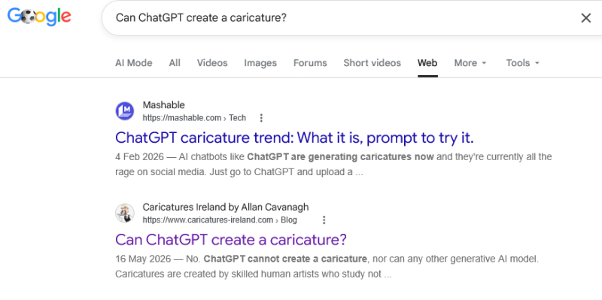Click the Caricatures Ireland site favicon
602x300 pixels.
pyautogui.click(x=125, y=214)
